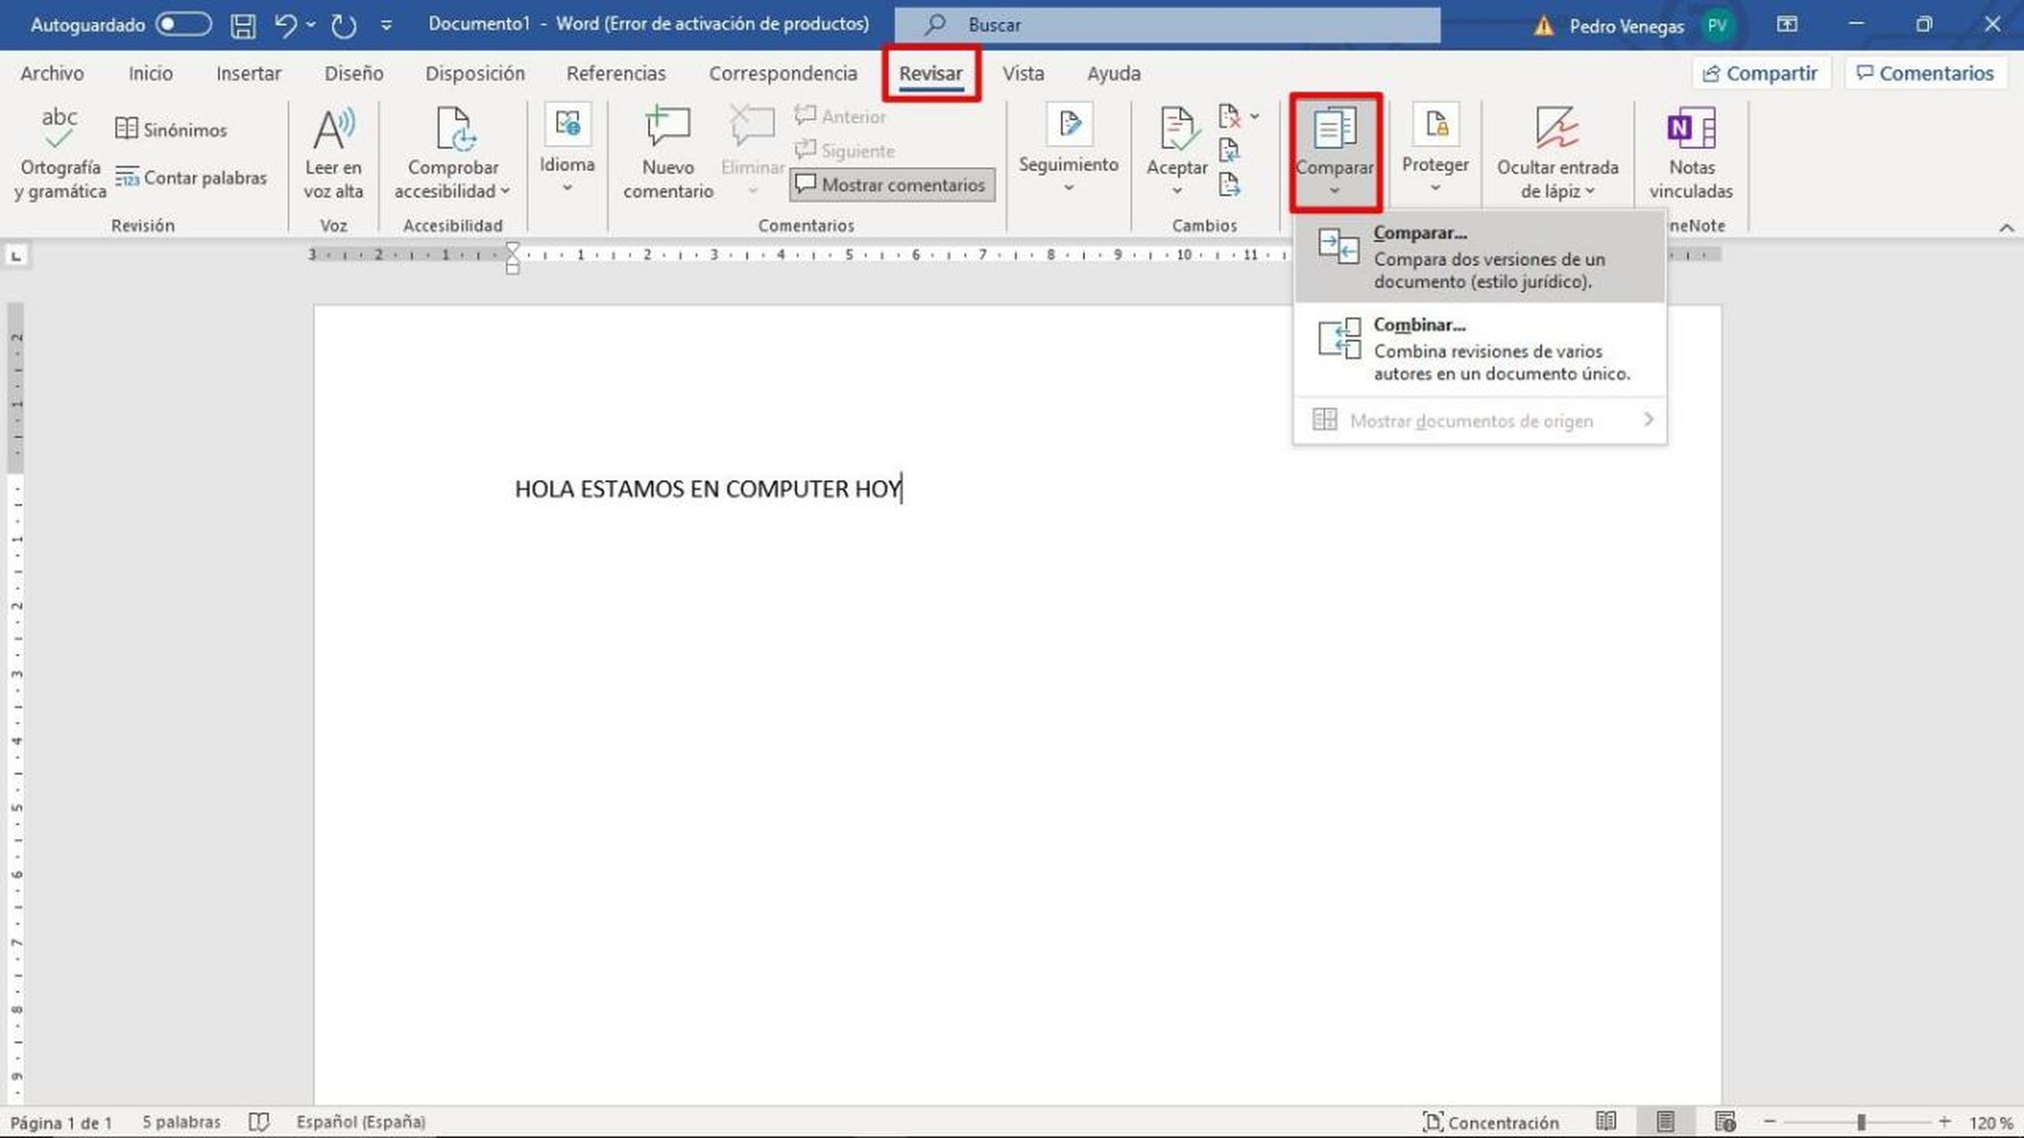The height and width of the screenshot is (1138, 2024).
Task: Zoom out with the minus button
Action: coord(1769,1122)
